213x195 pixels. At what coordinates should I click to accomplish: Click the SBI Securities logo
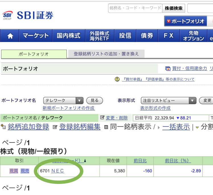[28, 15]
